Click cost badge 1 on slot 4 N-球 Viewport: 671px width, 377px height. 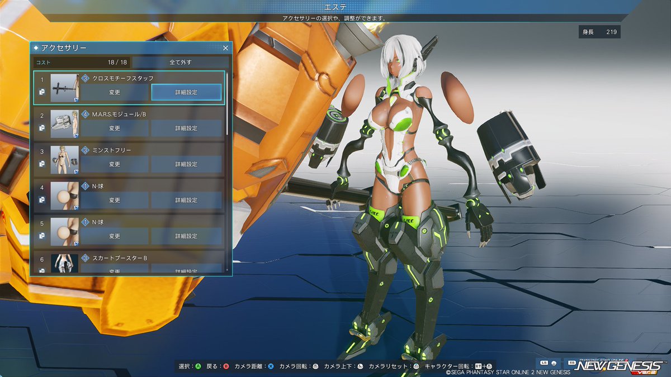(86, 186)
